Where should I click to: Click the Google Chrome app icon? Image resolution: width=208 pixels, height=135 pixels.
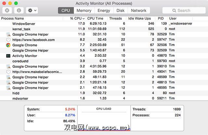pos(8,45)
